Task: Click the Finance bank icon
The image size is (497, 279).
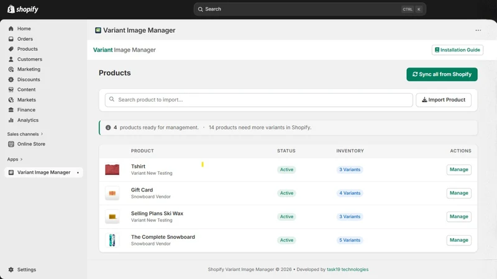Action: [x=11, y=110]
